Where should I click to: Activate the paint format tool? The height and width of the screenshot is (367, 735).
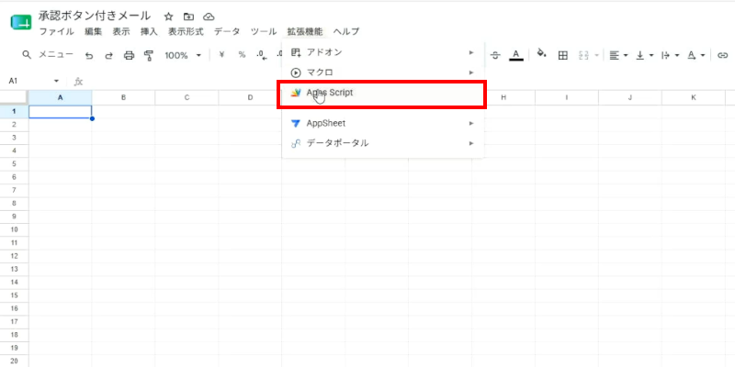tap(149, 56)
